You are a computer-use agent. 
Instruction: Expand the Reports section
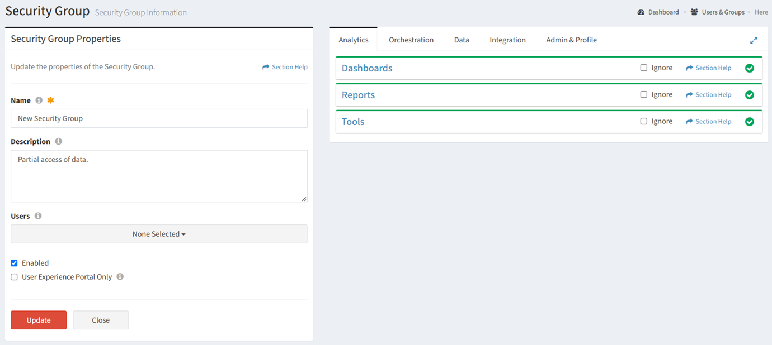tap(358, 95)
